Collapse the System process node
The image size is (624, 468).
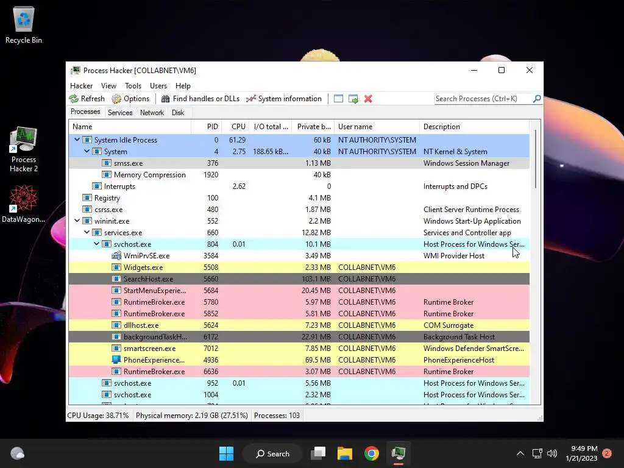87,151
